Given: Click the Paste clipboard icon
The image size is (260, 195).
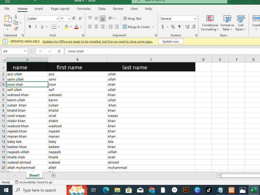Looking at the screenshot, I should (8, 18).
